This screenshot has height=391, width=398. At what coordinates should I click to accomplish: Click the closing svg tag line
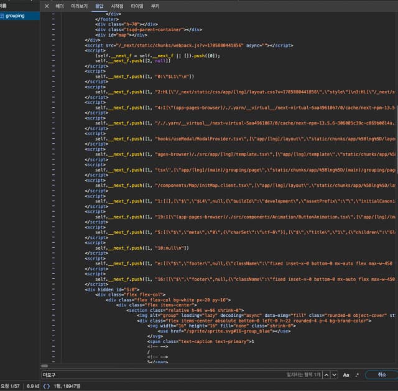(x=155, y=336)
